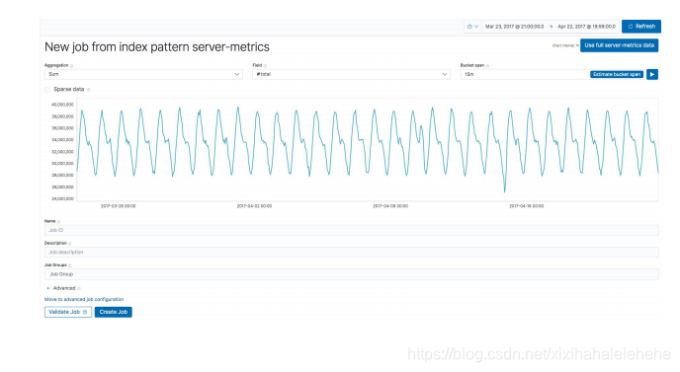This screenshot has width=680, height=372.
Task: Click the Estimate bucket span button
Action: tap(617, 74)
